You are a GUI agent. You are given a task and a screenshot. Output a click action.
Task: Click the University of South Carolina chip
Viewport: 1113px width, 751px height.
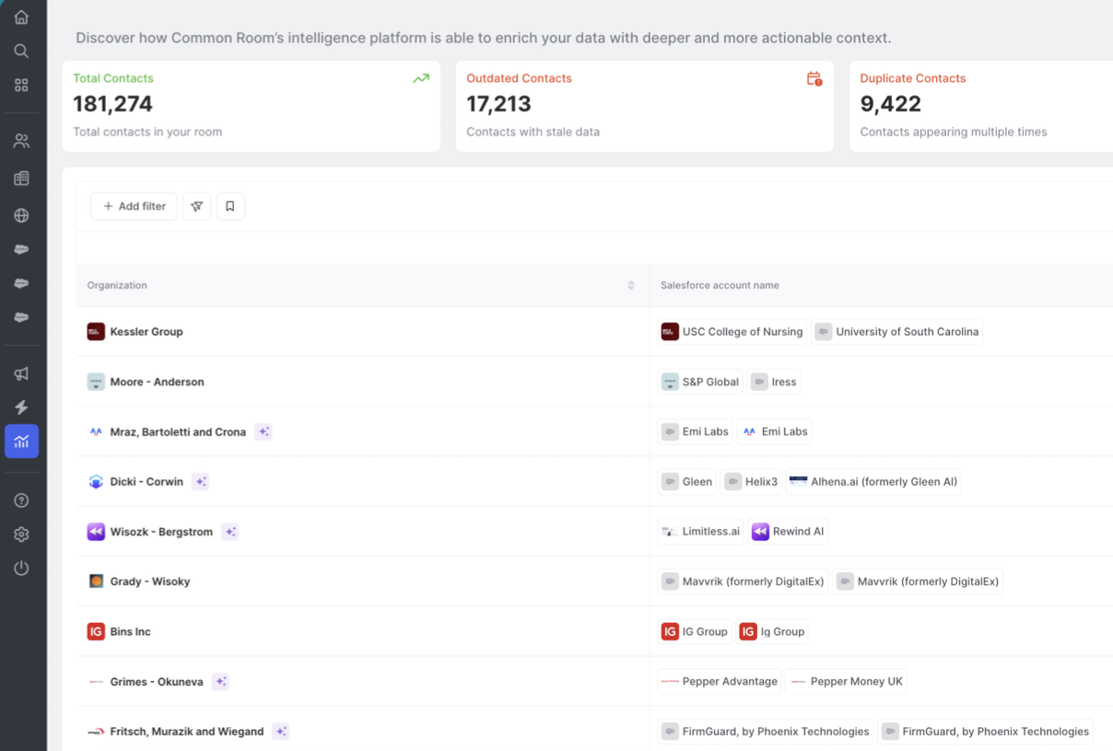897,332
